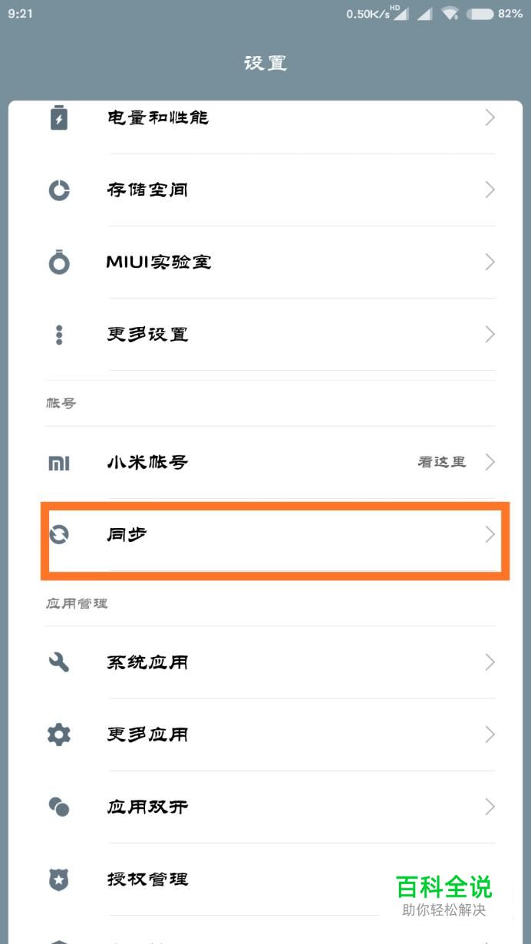The height and width of the screenshot is (944, 531).
Task: Tap the Dual apps overlapping circles icon
Action: [x=59, y=807]
